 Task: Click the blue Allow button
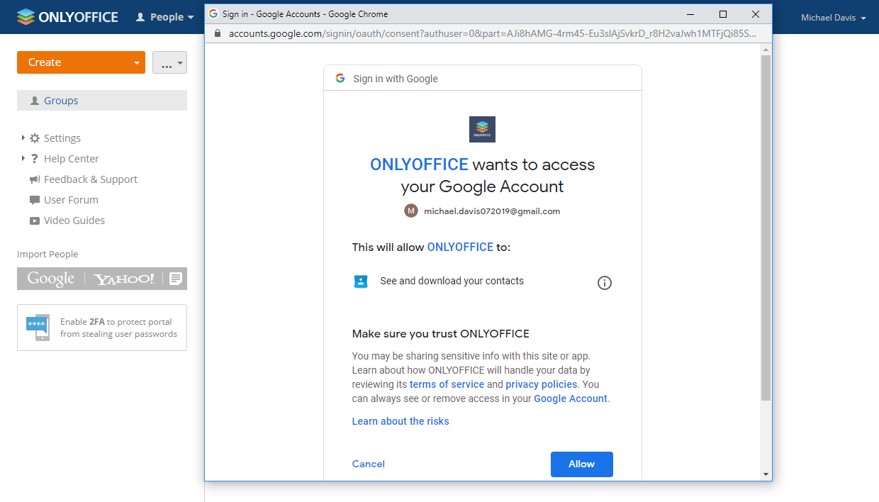point(582,464)
